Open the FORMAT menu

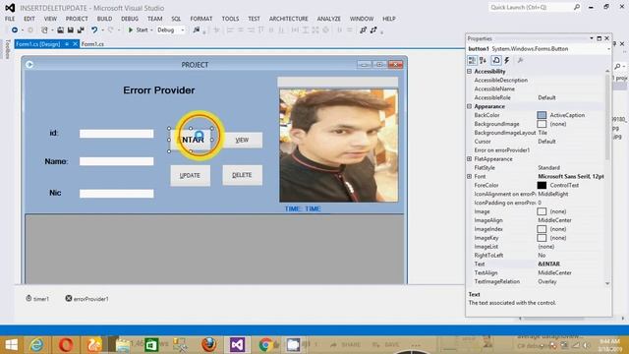[201, 19]
